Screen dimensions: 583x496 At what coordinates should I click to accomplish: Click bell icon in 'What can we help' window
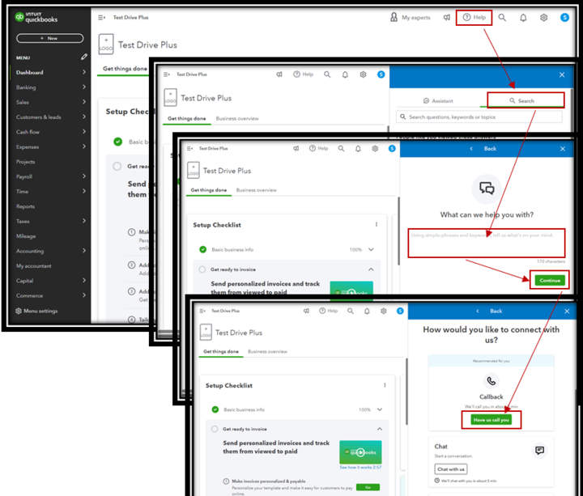(x=358, y=149)
